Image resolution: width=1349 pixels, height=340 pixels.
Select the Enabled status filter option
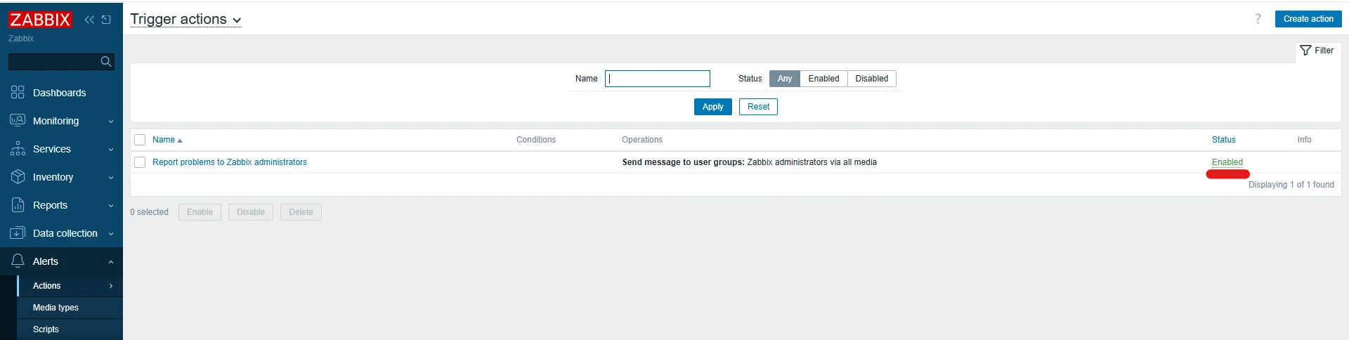pos(823,79)
